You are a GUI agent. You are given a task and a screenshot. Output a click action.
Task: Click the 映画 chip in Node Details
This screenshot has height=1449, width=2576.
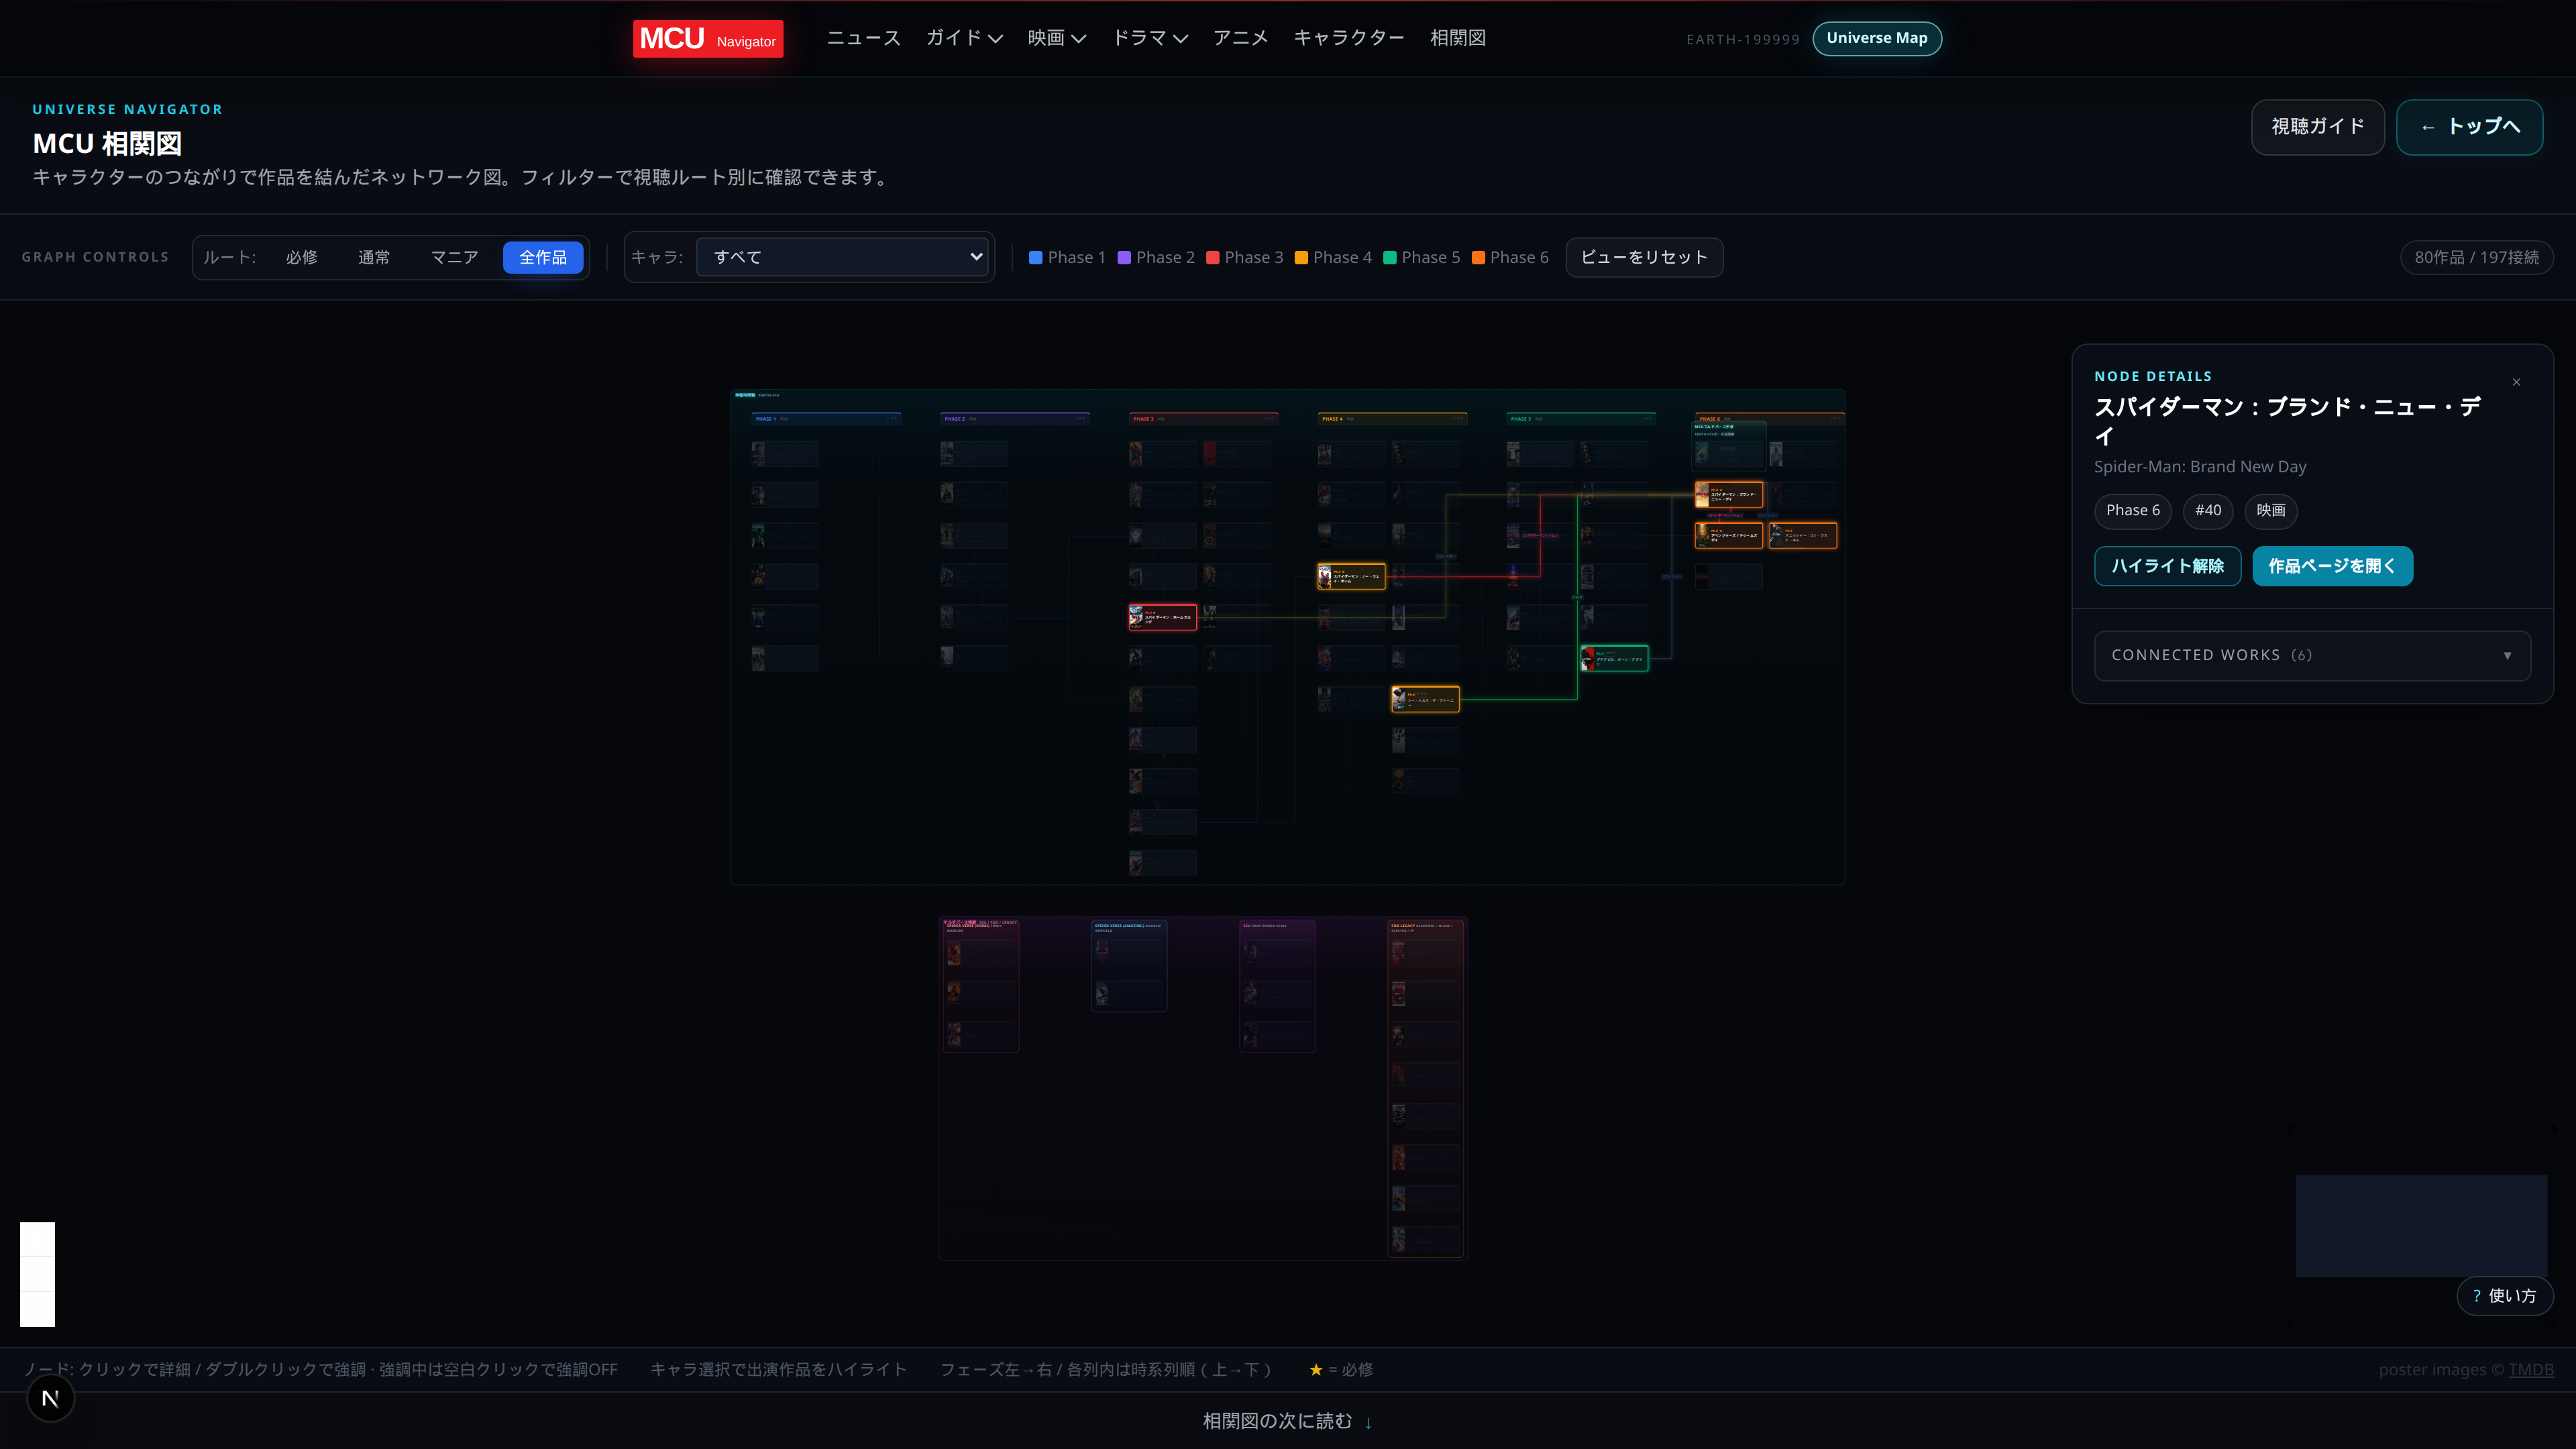[x=2270, y=510]
